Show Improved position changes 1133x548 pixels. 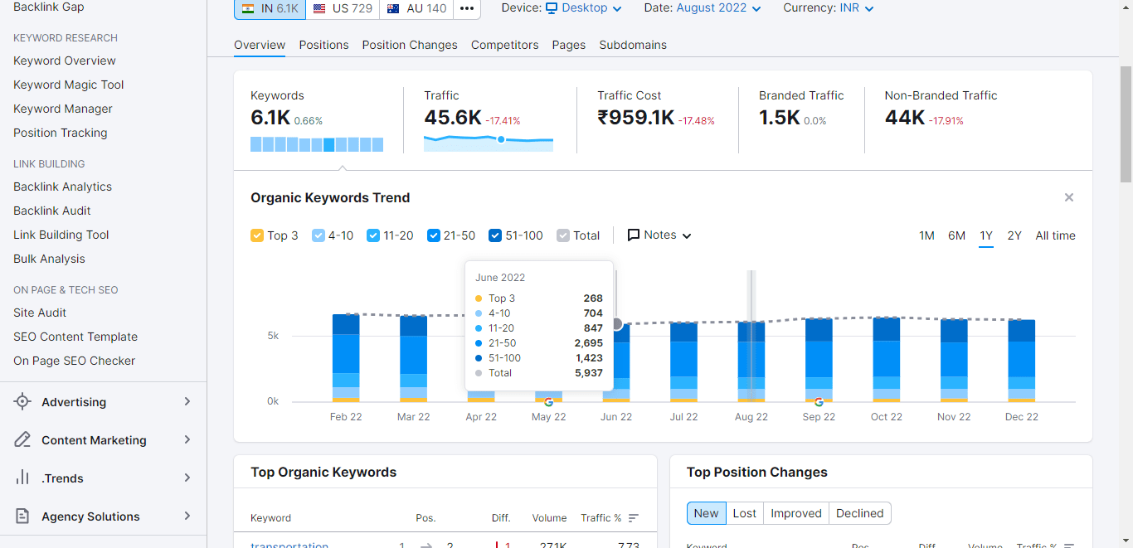(796, 513)
